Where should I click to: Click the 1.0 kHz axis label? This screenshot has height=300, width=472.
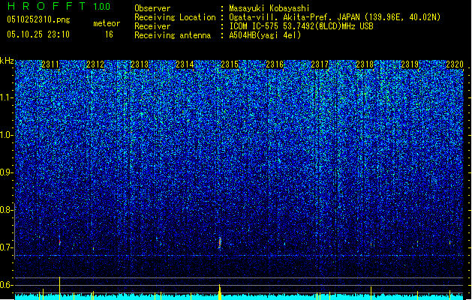pyautogui.click(x=7, y=135)
